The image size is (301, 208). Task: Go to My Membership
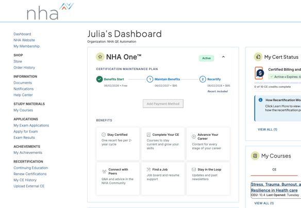pos(27,46)
